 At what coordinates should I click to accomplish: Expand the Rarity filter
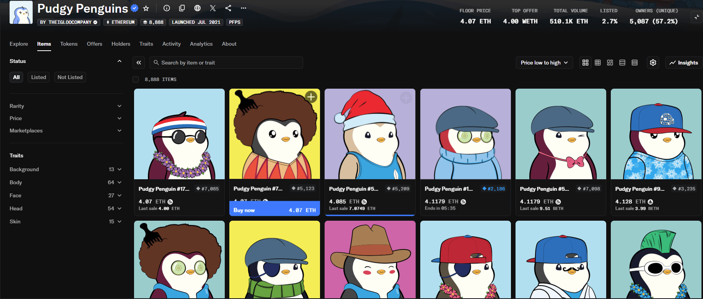pos(66,106)
